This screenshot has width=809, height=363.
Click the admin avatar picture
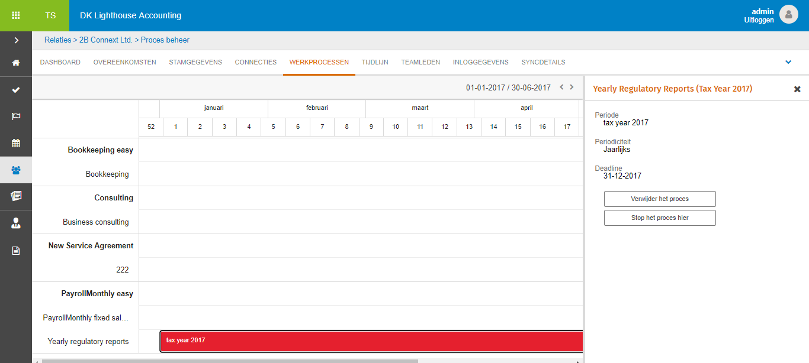(788, 15)
